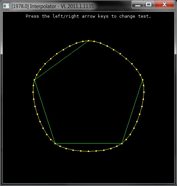Click the word 'test.' in the instruction line

coord(144,16)
